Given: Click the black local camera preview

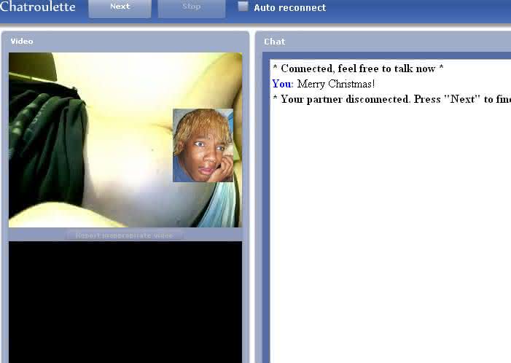Looking at the screenshot, I should coord(125,302).
